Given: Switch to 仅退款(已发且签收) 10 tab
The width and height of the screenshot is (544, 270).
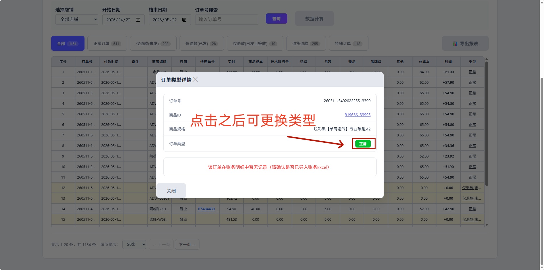Looking at the screenshot, I should click(x=255, y=43).
